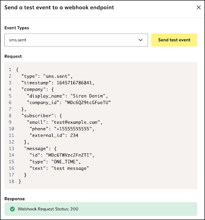
Task: Click the display_name value Siren Denim
Action: pos(88,96)
